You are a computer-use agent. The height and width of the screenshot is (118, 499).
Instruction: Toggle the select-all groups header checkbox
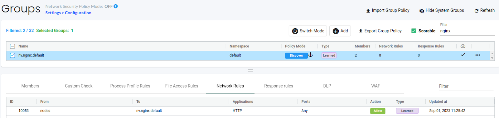[12, 46]
